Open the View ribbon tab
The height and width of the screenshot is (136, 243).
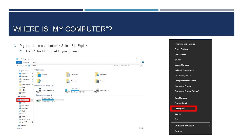34,62
